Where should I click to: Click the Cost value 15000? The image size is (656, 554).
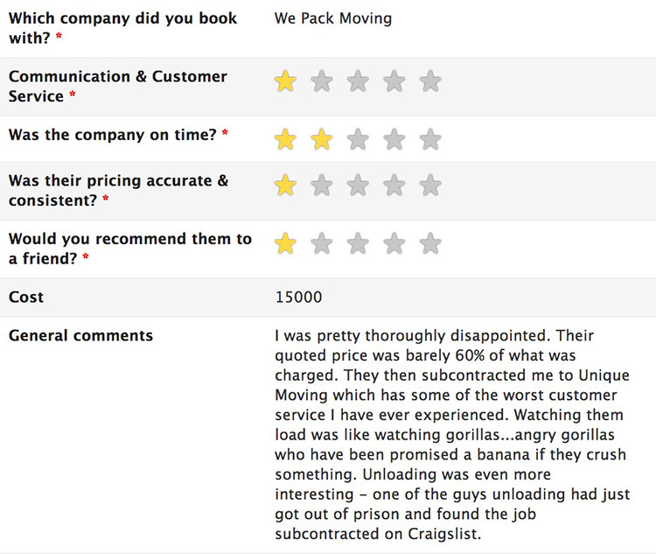pos(299,297)
